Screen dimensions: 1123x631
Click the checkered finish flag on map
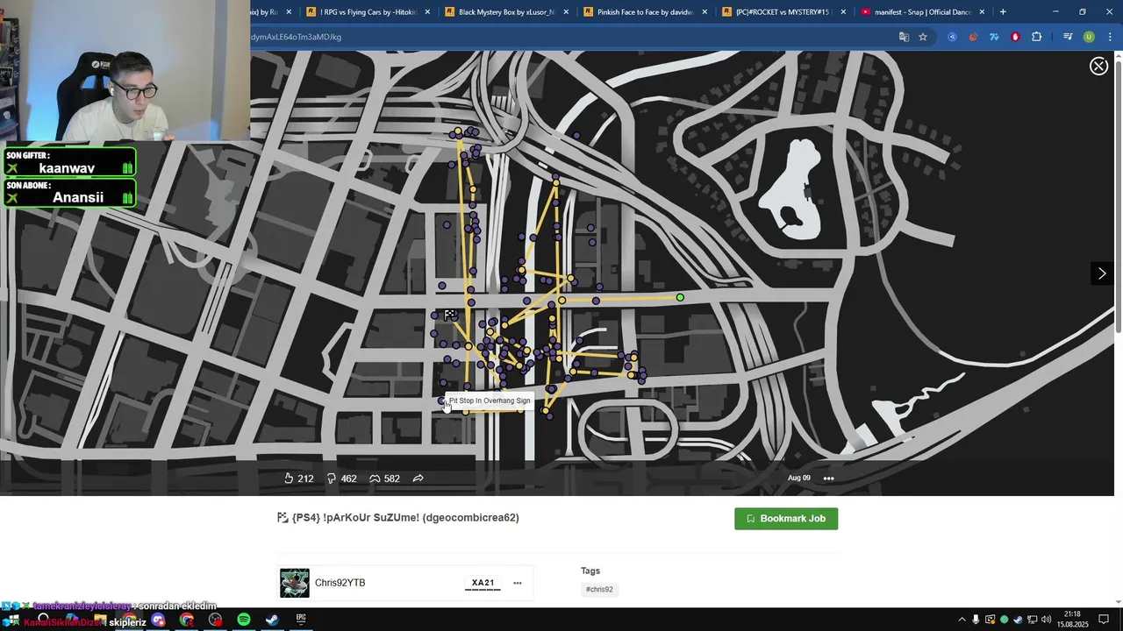pyautogui.click(x=450, y=315)
